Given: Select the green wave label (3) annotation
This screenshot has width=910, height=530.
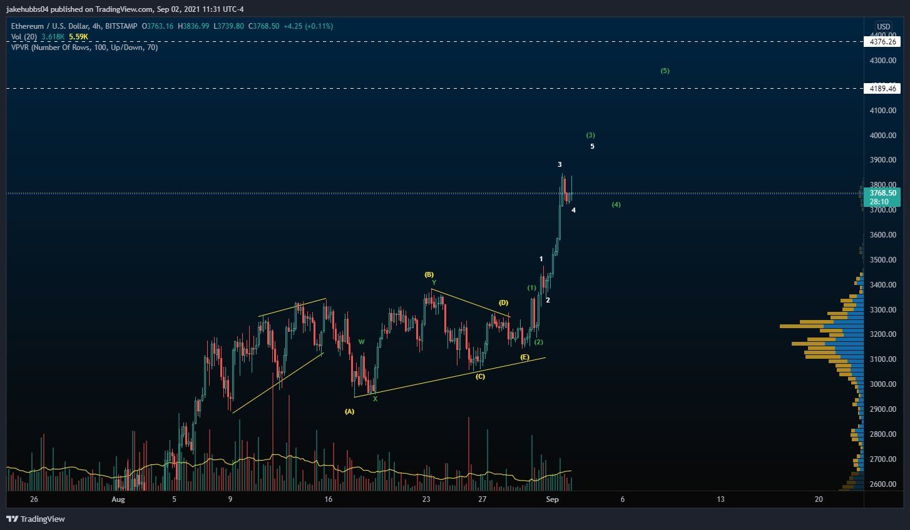Looking at the screenshot, I should tap(590, 134).
